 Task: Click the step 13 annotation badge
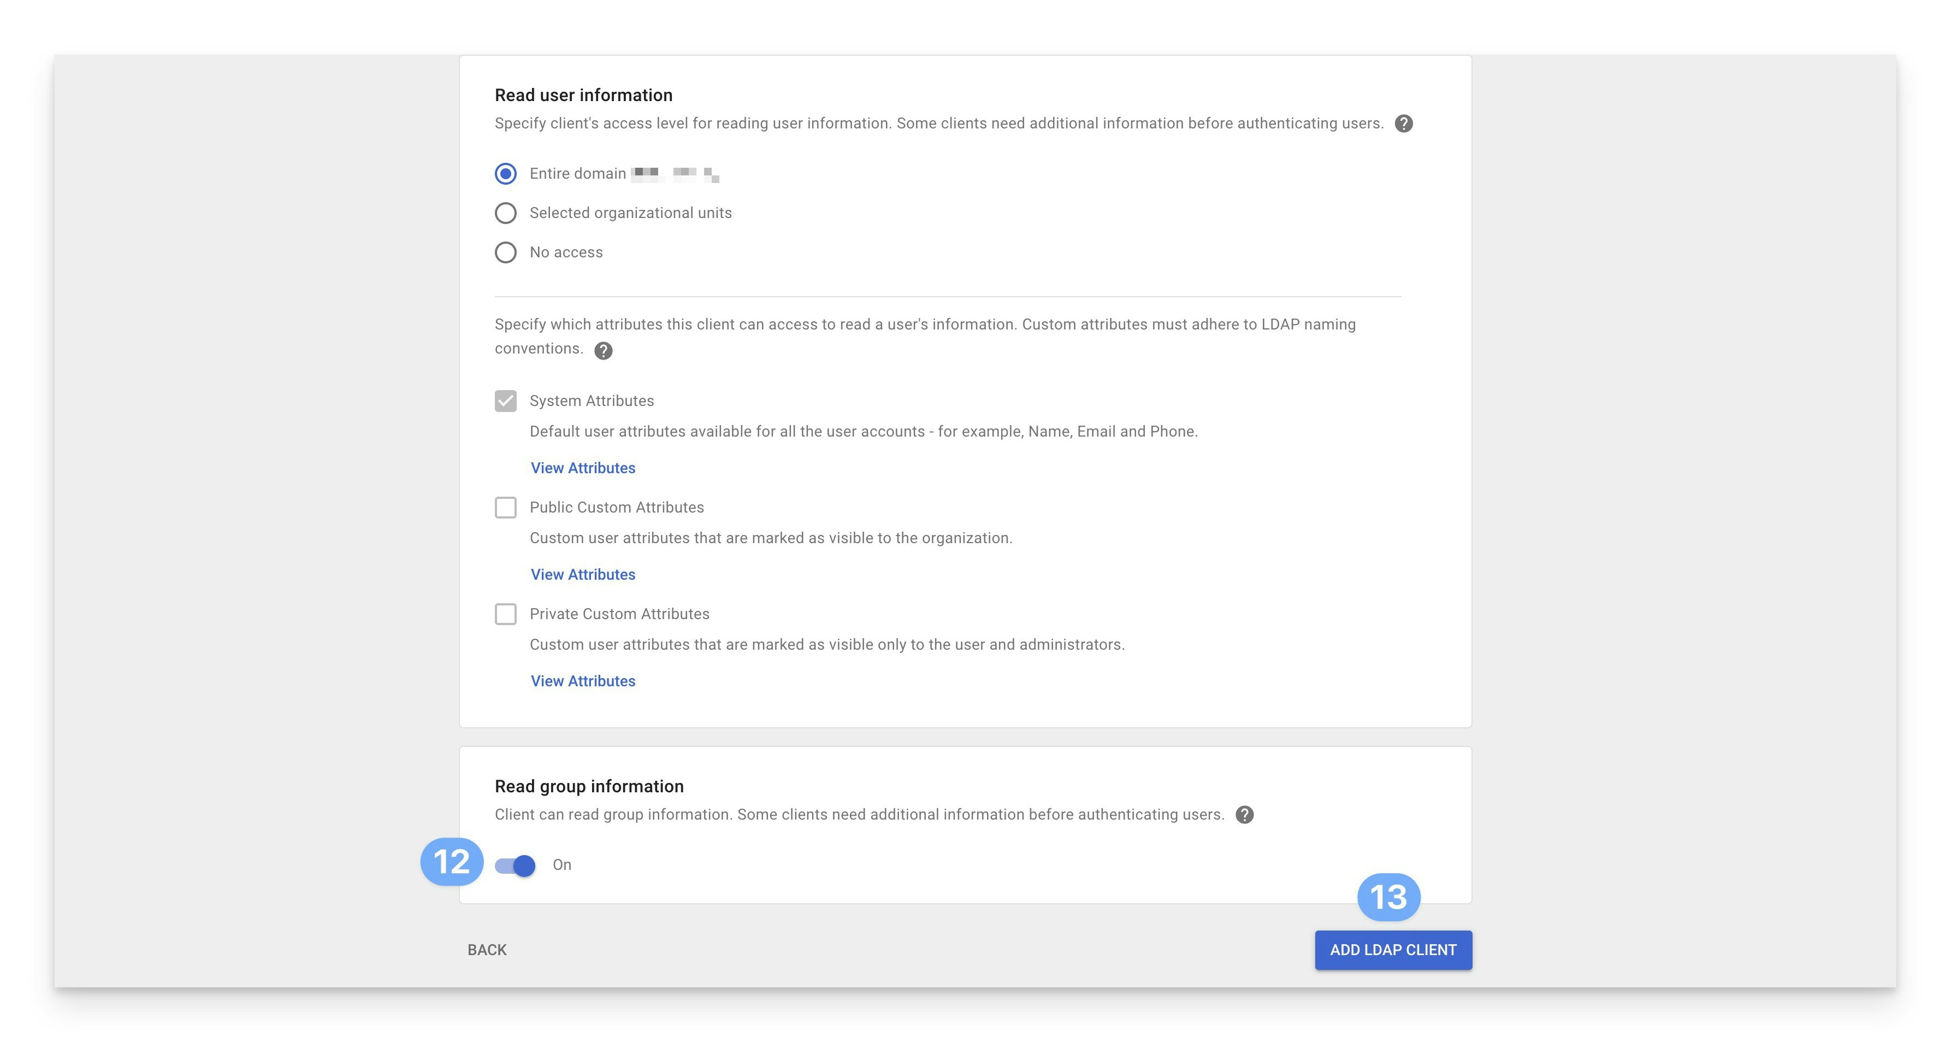coord(1388,897)
